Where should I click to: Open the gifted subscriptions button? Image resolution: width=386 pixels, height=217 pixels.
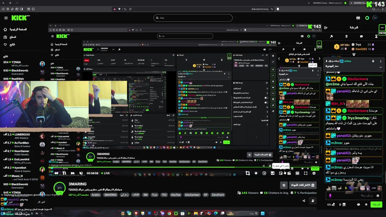(302, 185)
